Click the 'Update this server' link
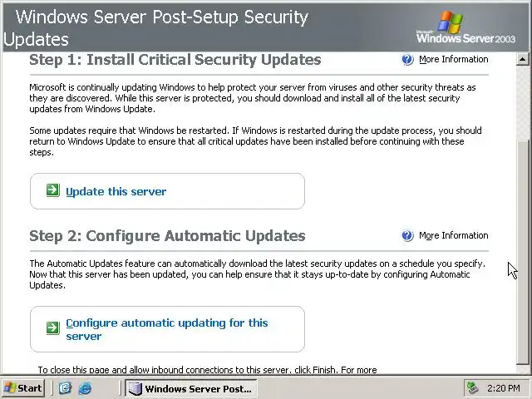The height and width of the screenshot is (399, 532). tap(116, 192)
